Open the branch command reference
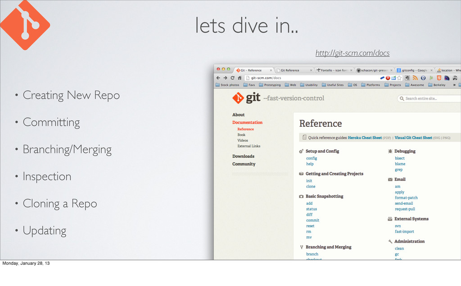461x286 pixels. (x=312, y=254)
